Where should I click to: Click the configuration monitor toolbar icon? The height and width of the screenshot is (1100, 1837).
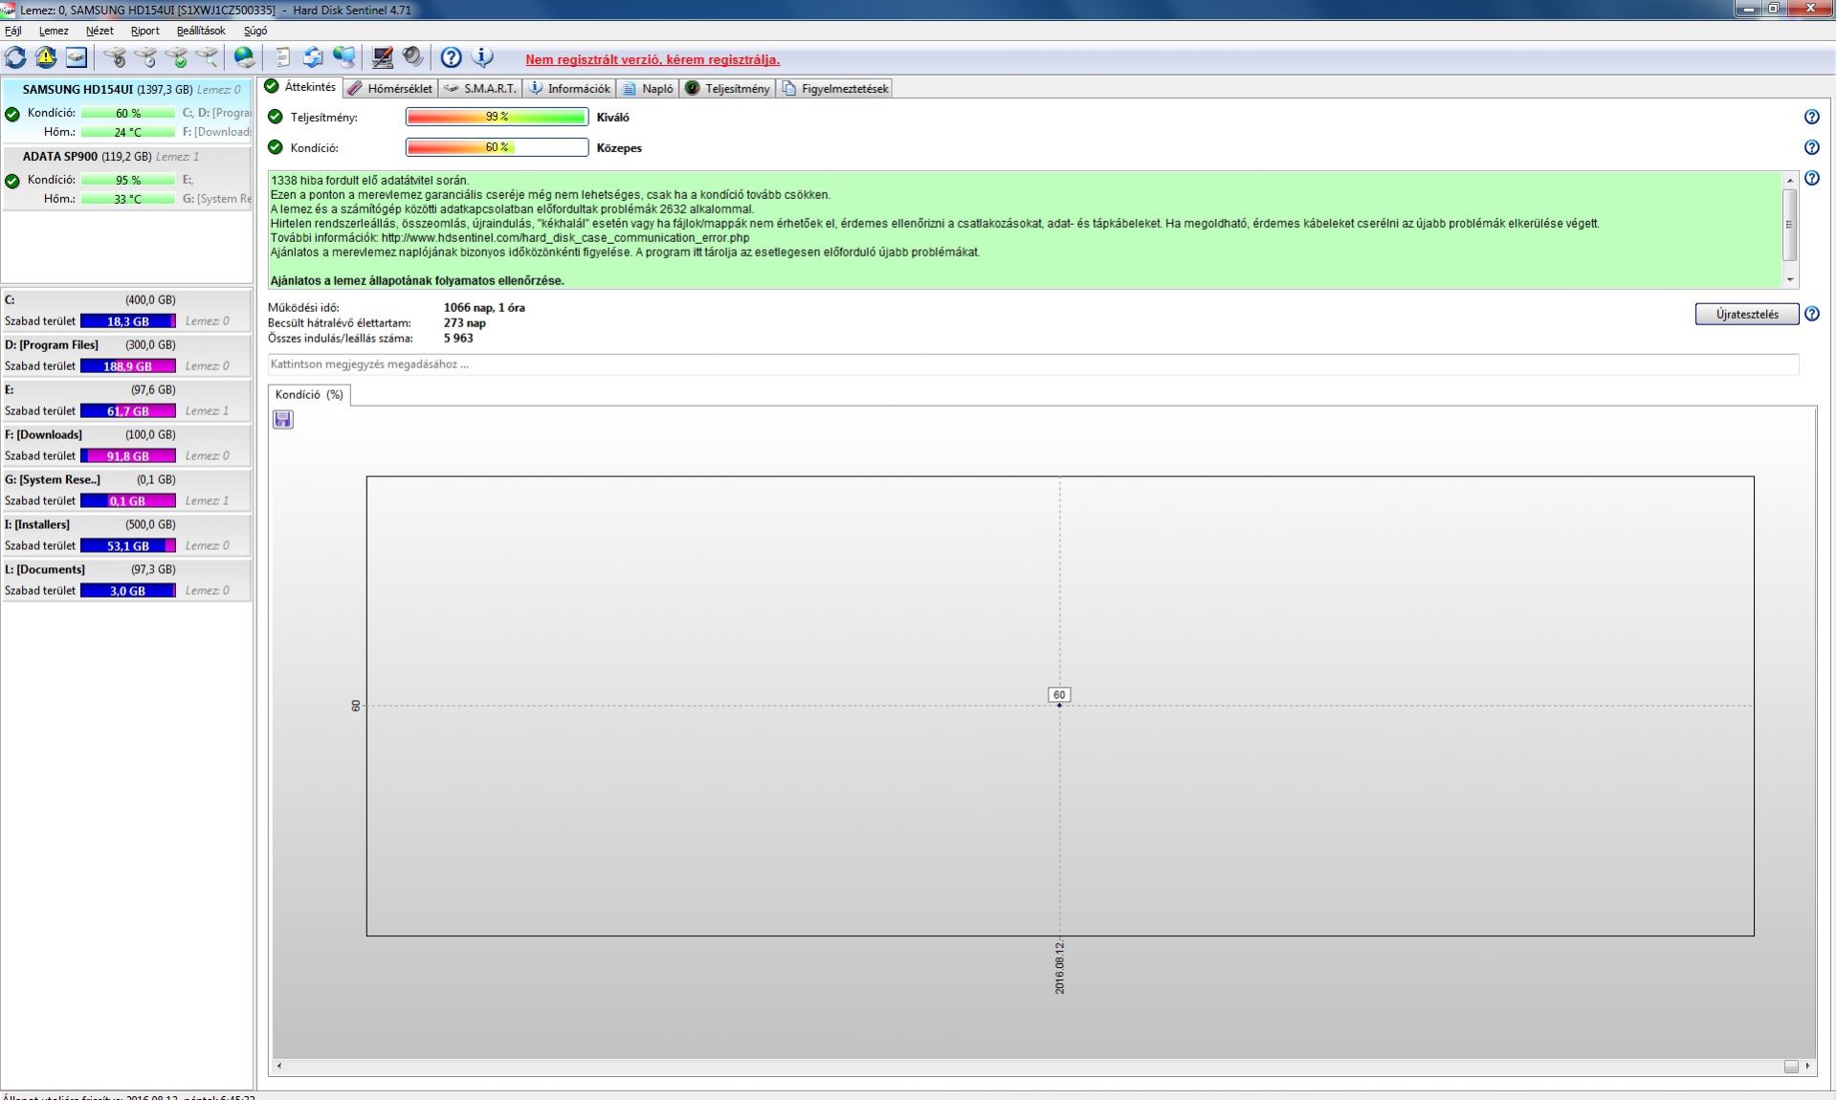pos(382,58)
